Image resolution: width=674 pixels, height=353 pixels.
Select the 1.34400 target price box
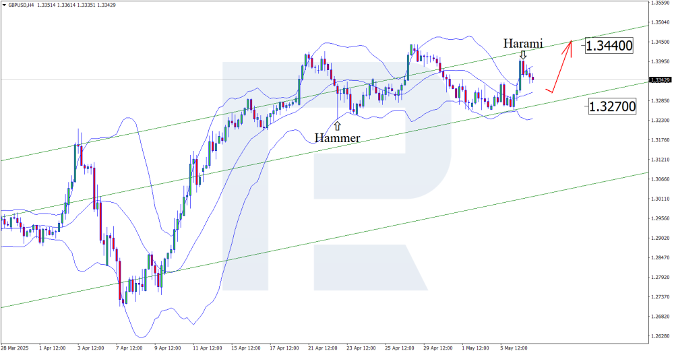tap(609, 46)
